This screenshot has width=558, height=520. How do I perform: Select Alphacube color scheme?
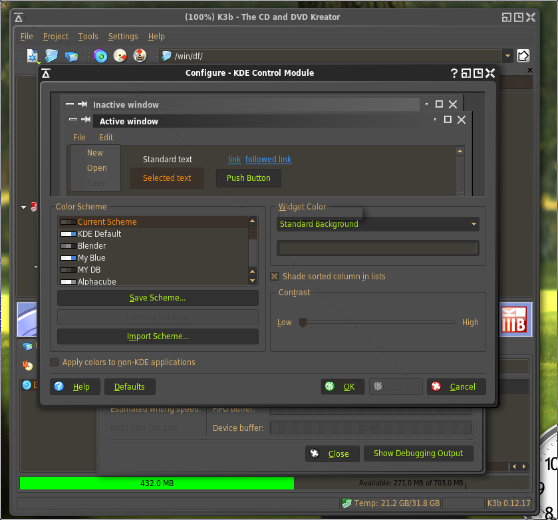pos(154,281)
